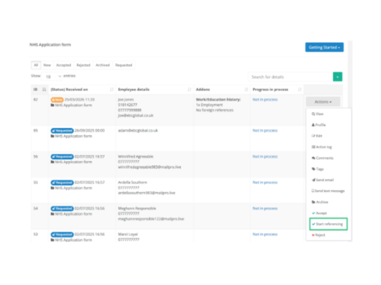Choose Send text message menu entry
Screen dimensions: 381x285
328,191
